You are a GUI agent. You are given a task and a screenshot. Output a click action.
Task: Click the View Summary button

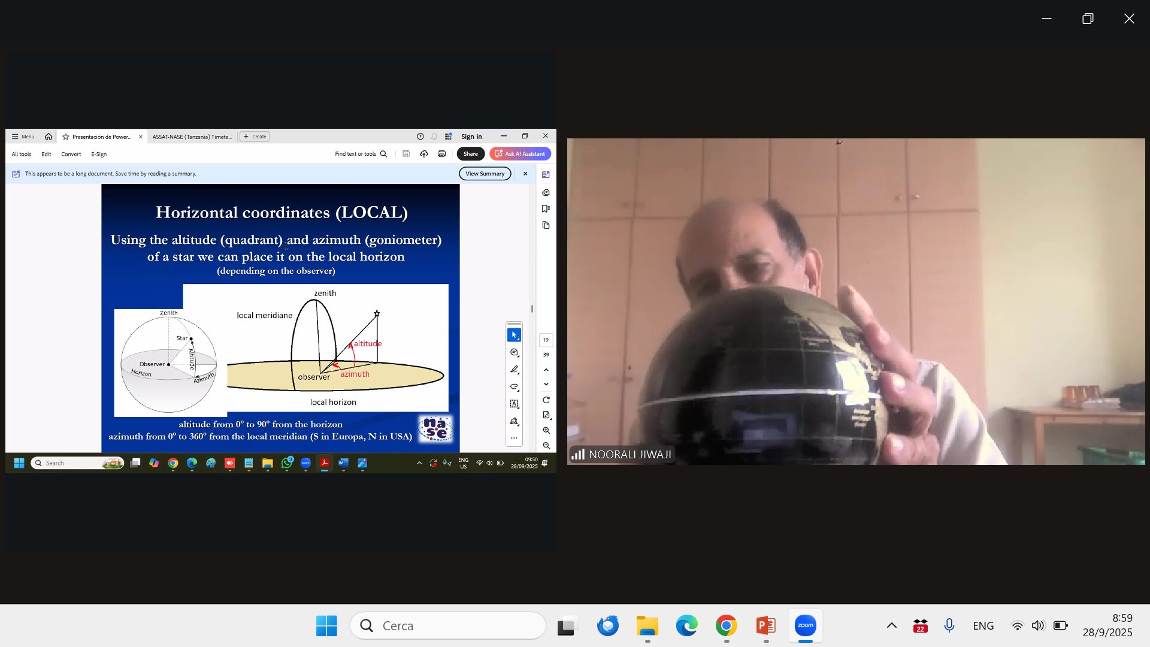485,174
